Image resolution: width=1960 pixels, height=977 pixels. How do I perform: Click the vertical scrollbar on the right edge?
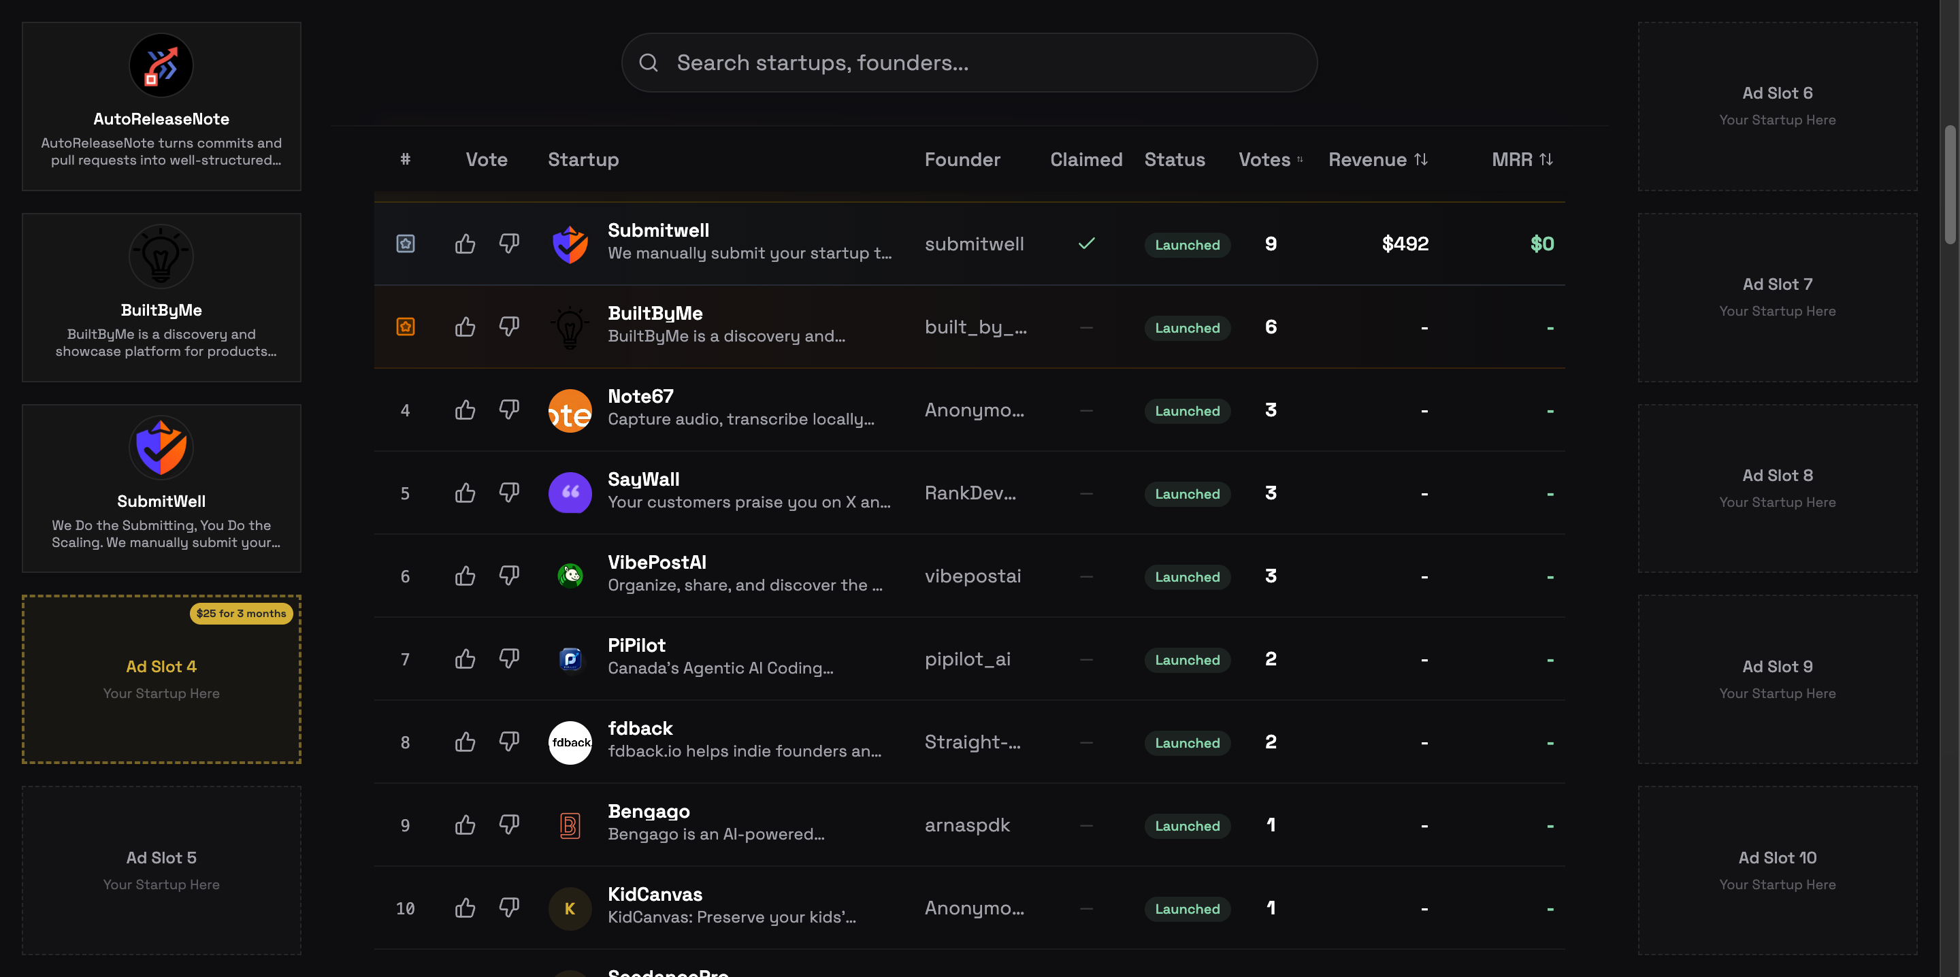click(x=1953, y=182)
